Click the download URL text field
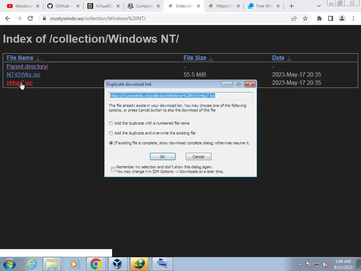 coord(180,96)
